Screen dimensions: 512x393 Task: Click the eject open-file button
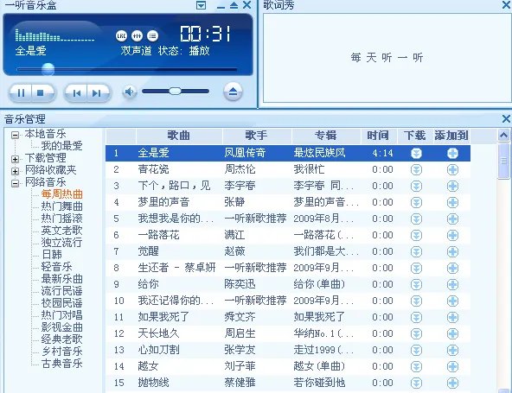[x=233, y=92]
